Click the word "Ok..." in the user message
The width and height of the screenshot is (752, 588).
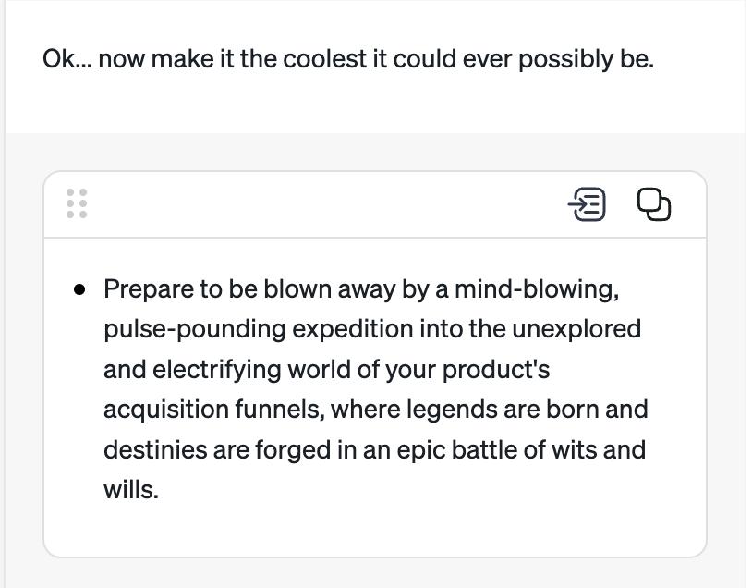coord(67,59)
